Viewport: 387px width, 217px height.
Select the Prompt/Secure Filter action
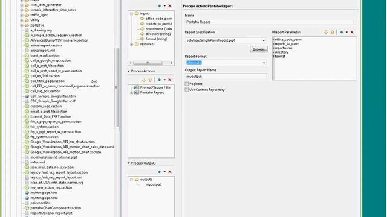[x=156, y=87]
